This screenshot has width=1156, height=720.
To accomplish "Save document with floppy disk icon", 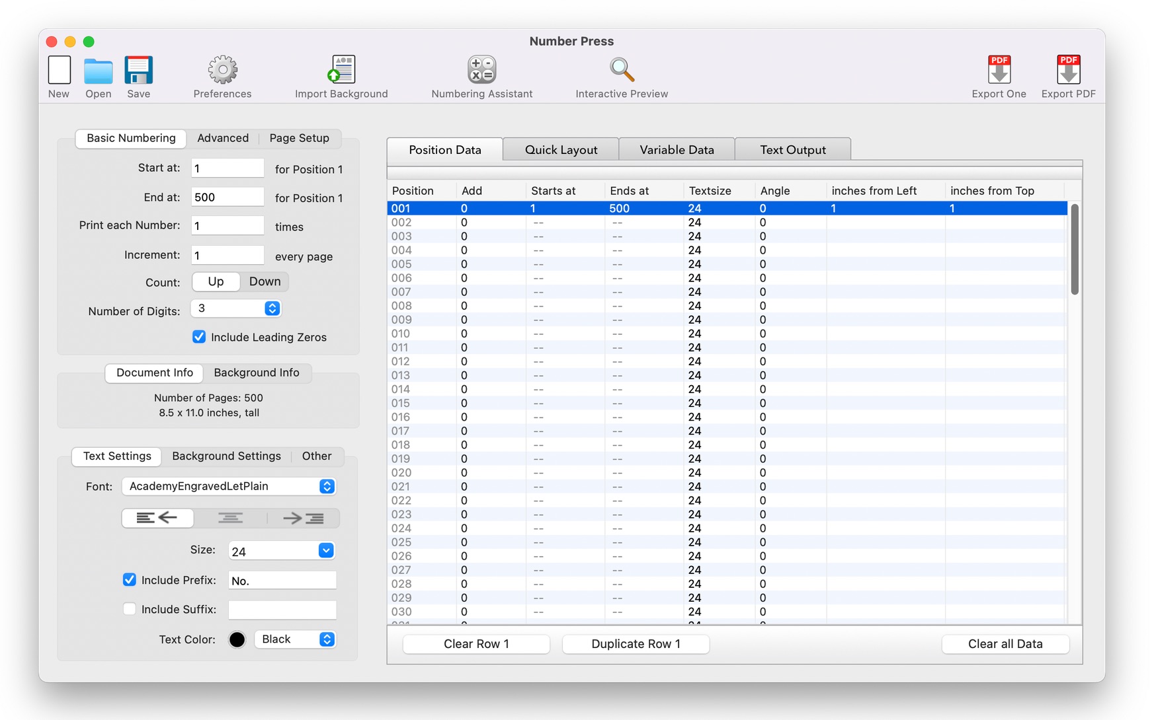I will click(138, 77).
